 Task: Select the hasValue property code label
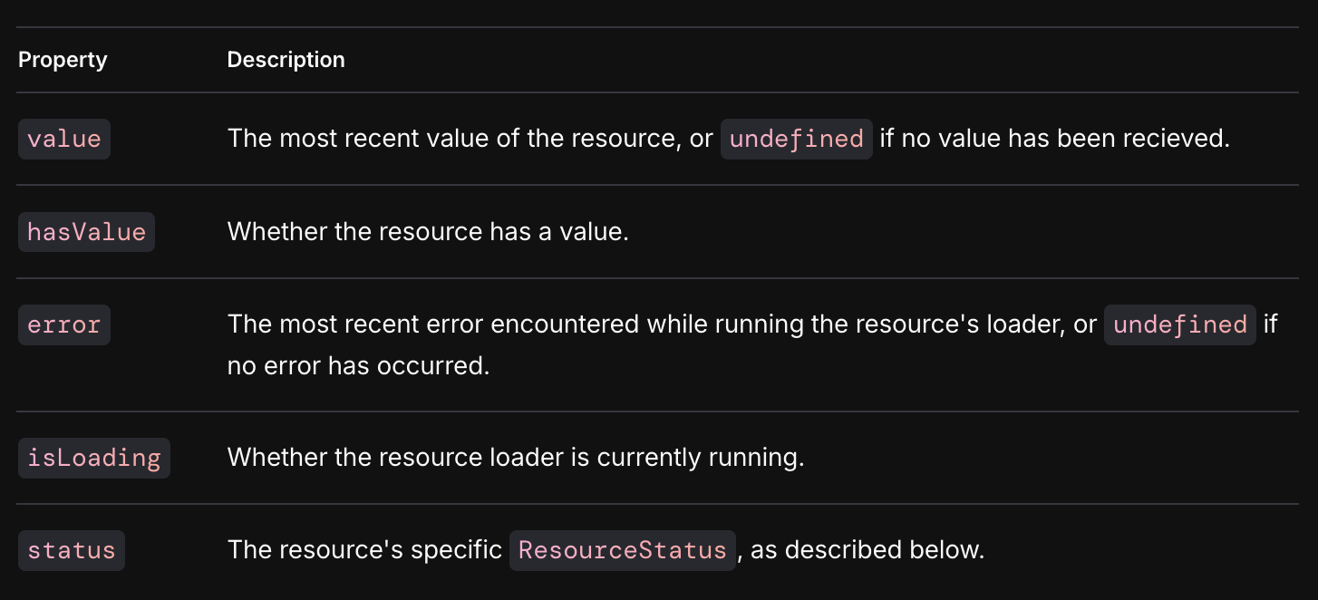coord(86,232)
